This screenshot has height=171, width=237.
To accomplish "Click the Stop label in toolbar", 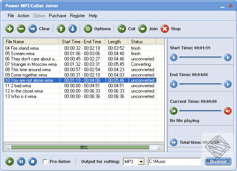I will [176, 29].
